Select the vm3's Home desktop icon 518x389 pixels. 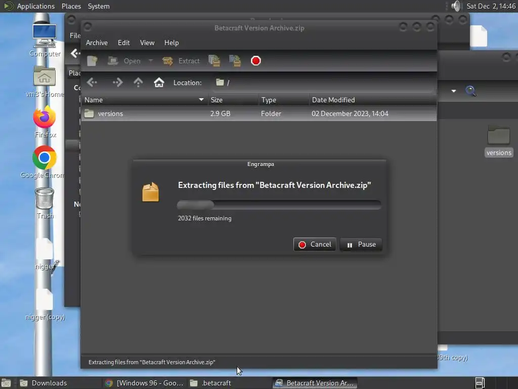[x=45, y=82]
